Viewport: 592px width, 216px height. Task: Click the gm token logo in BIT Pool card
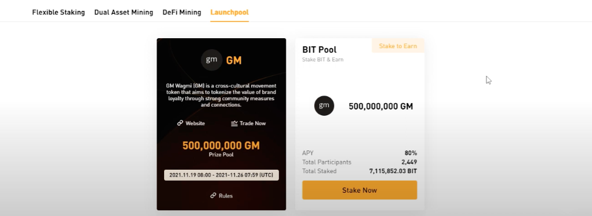[x=324, y=105]
